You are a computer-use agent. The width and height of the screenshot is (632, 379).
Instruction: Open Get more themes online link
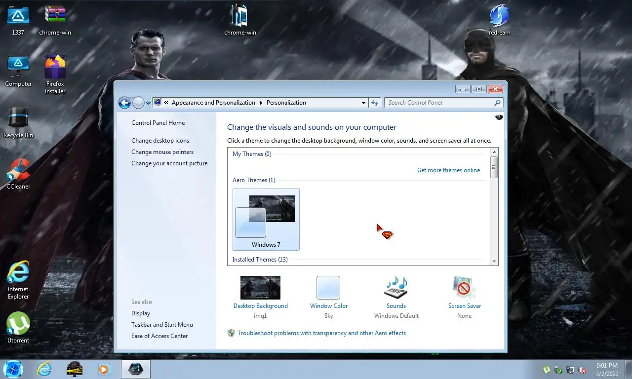coord(448,170)
